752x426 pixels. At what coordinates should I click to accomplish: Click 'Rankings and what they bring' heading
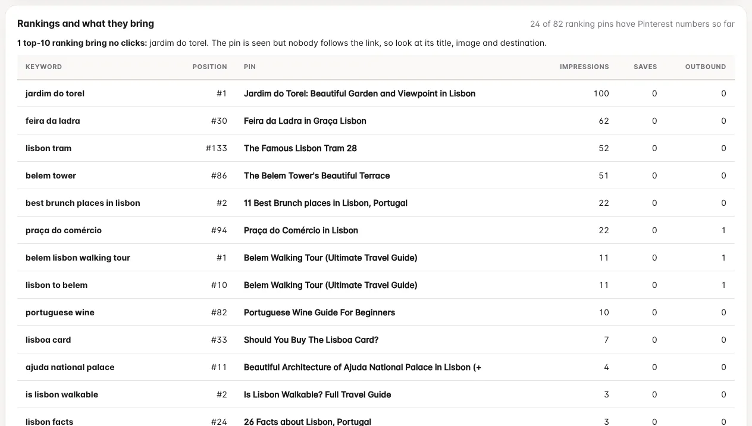tap(86, 24)
